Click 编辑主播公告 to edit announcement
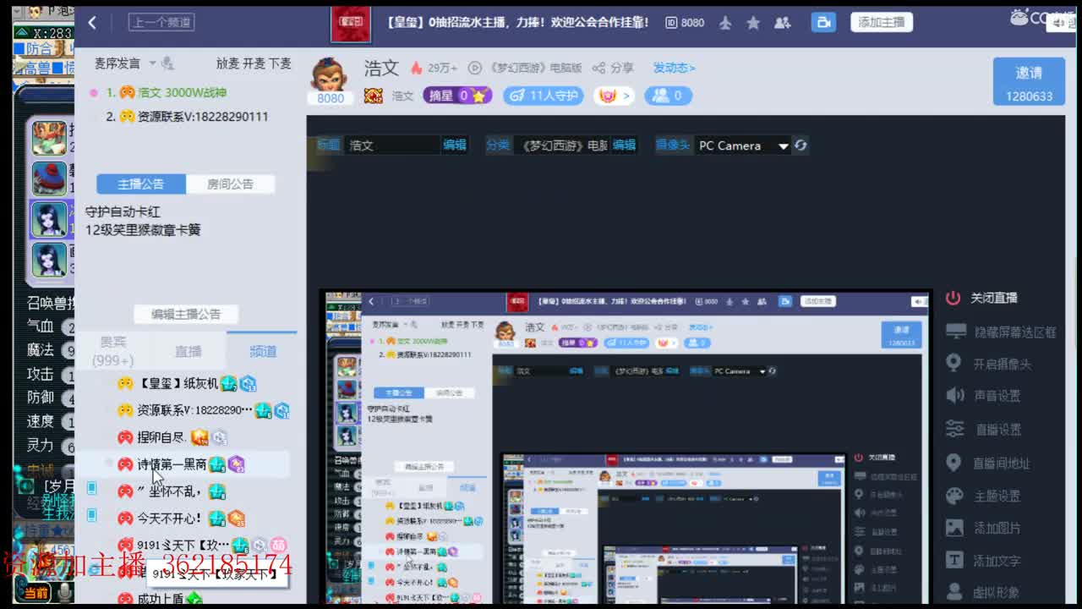1082x609 pixels. coord(185,313)
